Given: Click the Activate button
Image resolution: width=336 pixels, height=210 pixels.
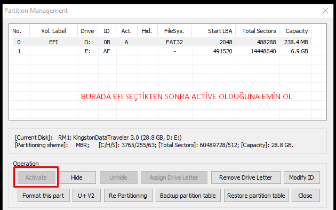Looking at the screenshot, I should coord(36,177).
